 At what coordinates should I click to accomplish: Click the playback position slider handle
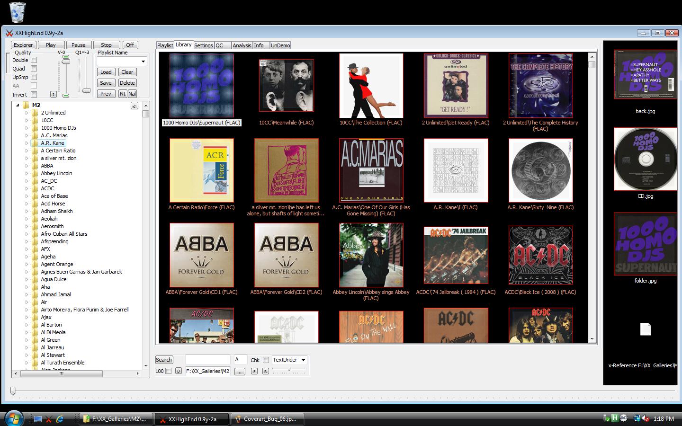click(13, 390)
